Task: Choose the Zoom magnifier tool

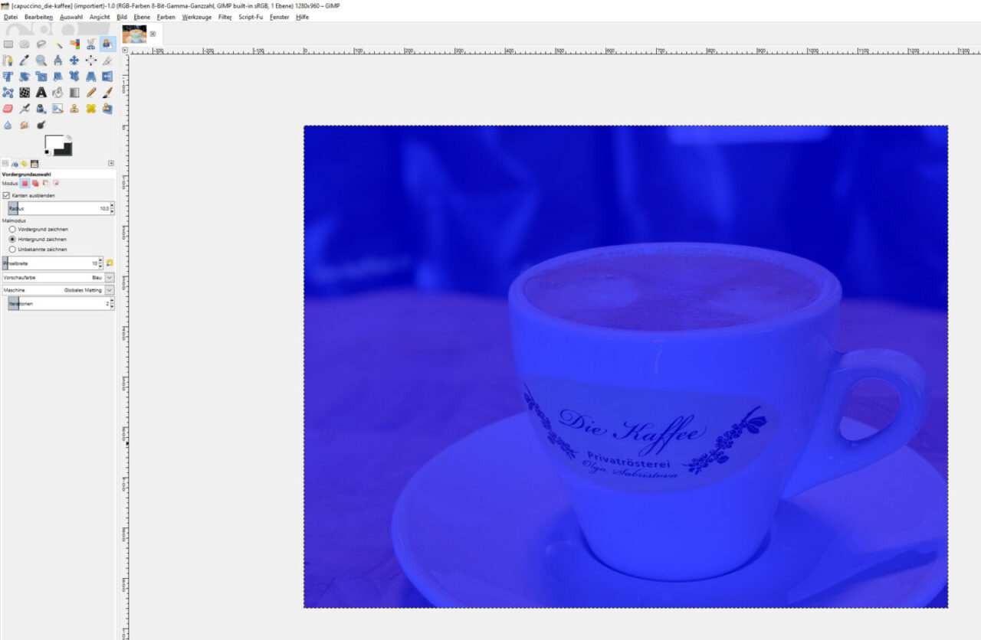Action: coord(41,60)
